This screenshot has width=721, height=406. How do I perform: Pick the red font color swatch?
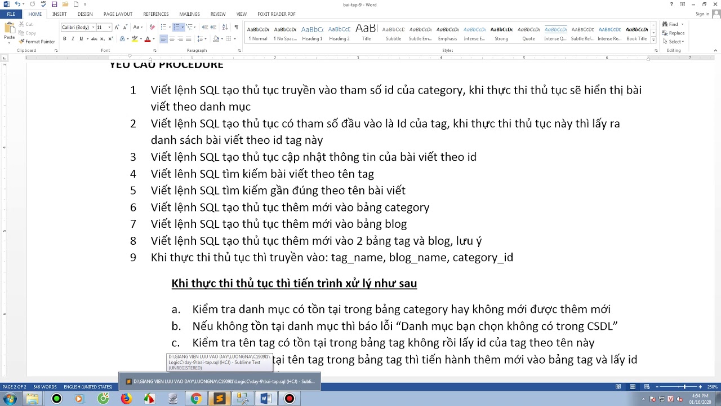click(147, 39)
